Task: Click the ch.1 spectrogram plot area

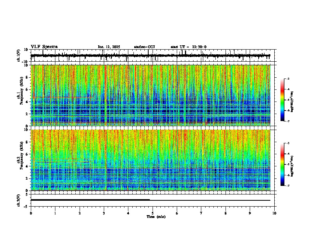Action: 150,95
